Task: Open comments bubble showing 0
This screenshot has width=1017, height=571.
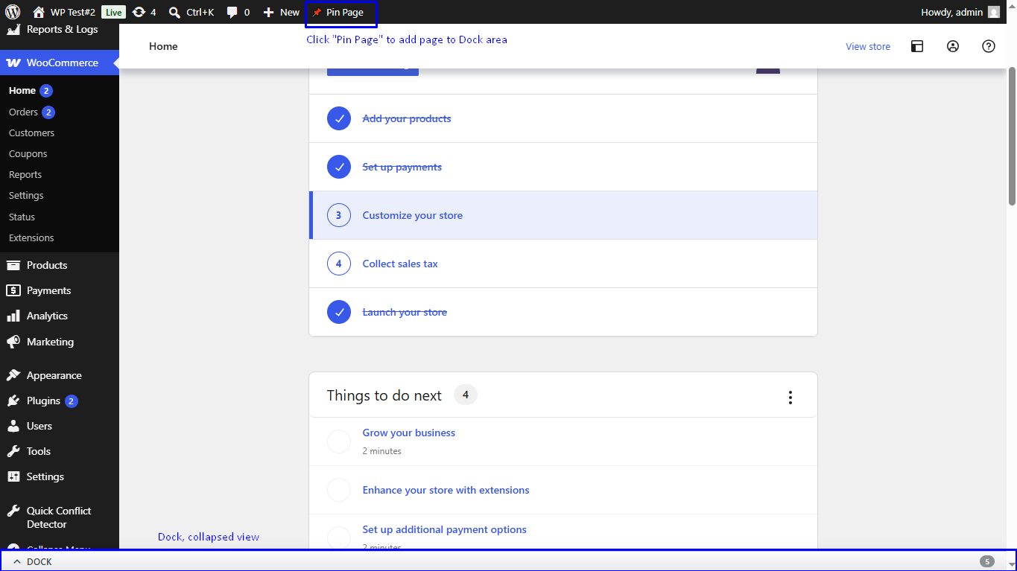Action: (x=238, y=12)
